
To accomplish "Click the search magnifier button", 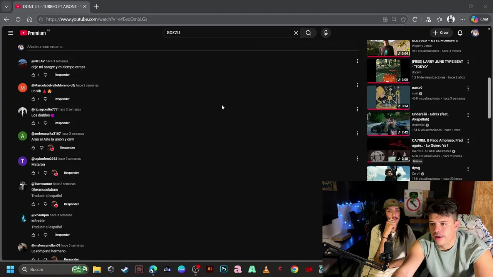I will (308, 33).
